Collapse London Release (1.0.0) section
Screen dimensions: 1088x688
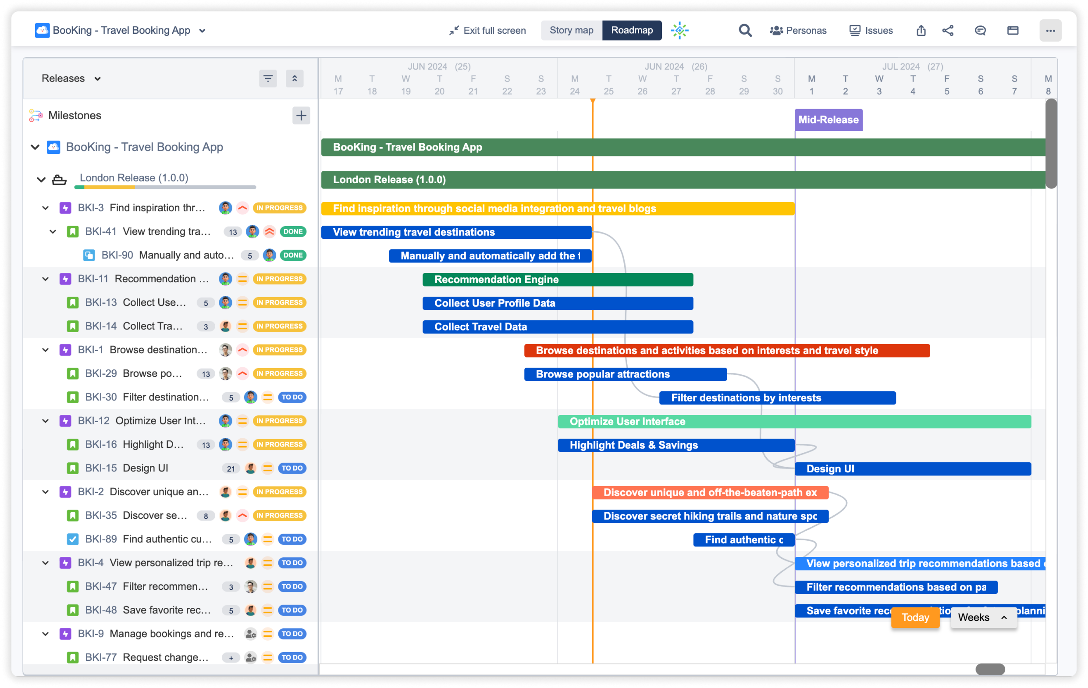click(x=41, y=179)
